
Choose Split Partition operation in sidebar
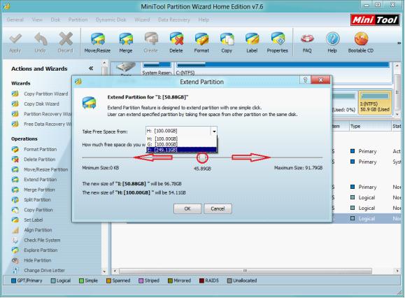click(31, 200)
